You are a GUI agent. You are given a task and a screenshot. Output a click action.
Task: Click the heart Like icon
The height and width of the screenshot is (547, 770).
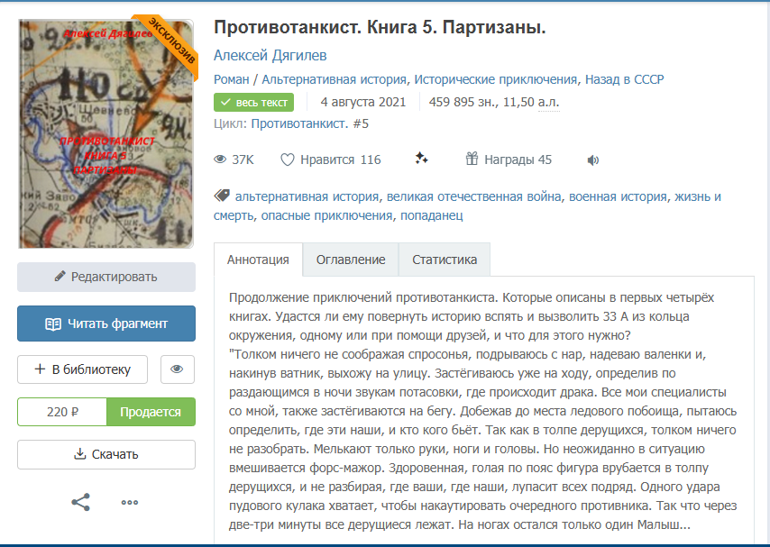pyautogui.click(x=288, y=160)
